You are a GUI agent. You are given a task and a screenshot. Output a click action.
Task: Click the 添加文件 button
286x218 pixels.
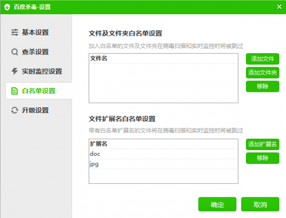pyautogui.click(x=263, y=59)
